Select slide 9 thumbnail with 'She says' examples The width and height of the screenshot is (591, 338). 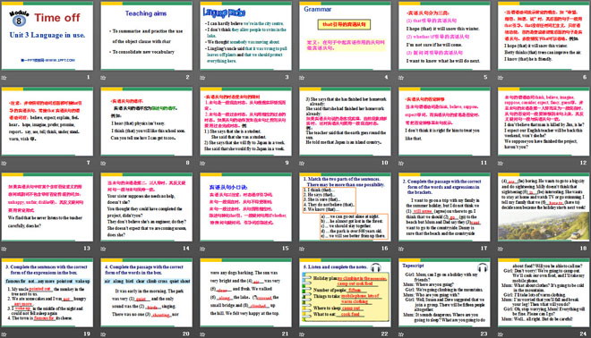tap(245, 122)
